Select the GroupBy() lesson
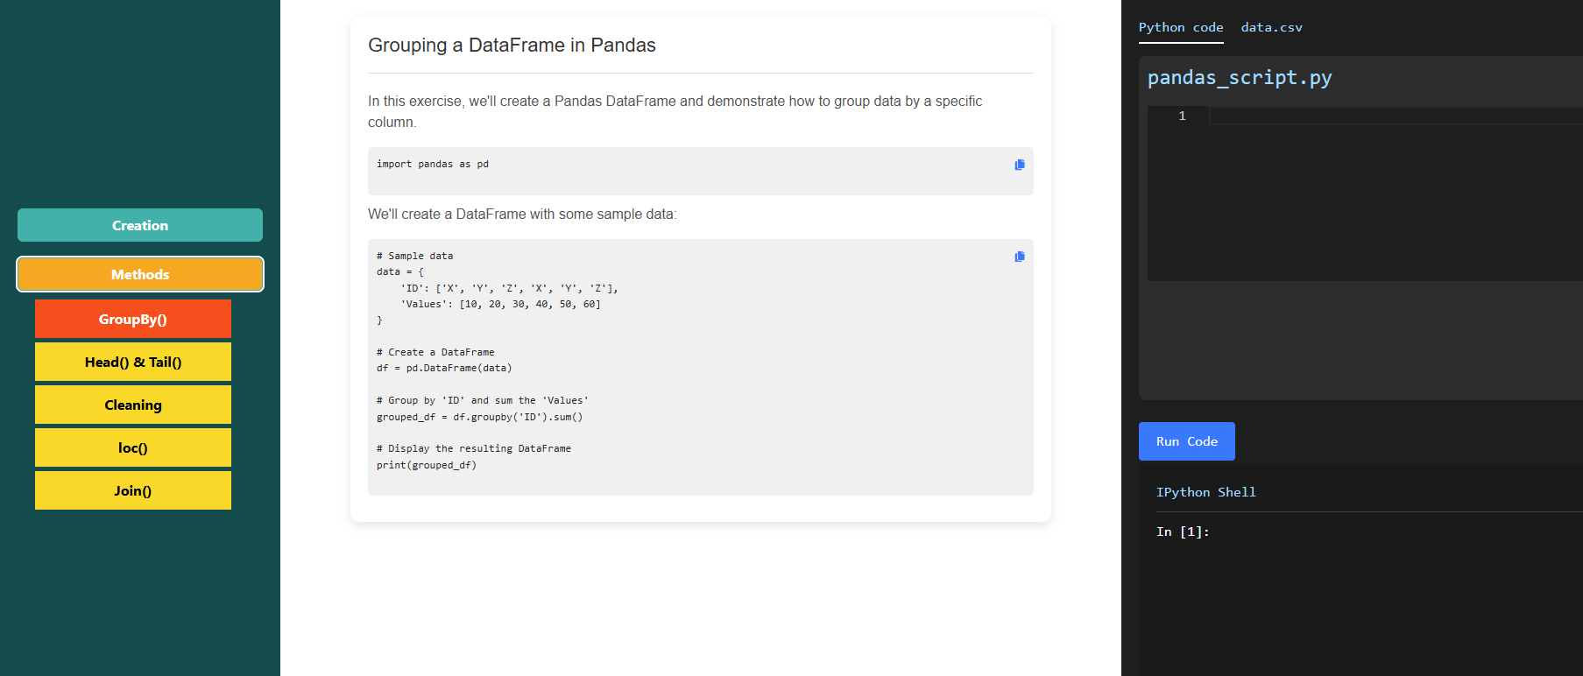Image resolution: width=1583 pixels, height=676 pixels. (x=133, y=319)
